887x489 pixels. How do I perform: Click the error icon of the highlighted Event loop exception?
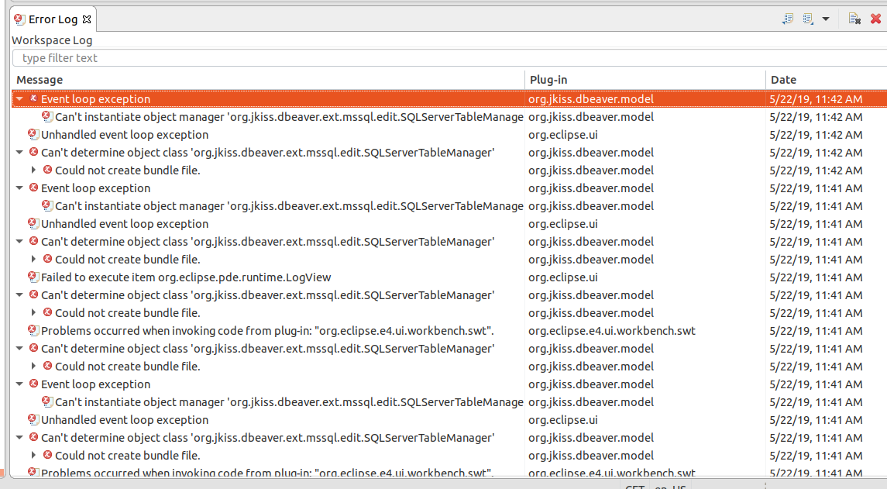tap(33, 98)
